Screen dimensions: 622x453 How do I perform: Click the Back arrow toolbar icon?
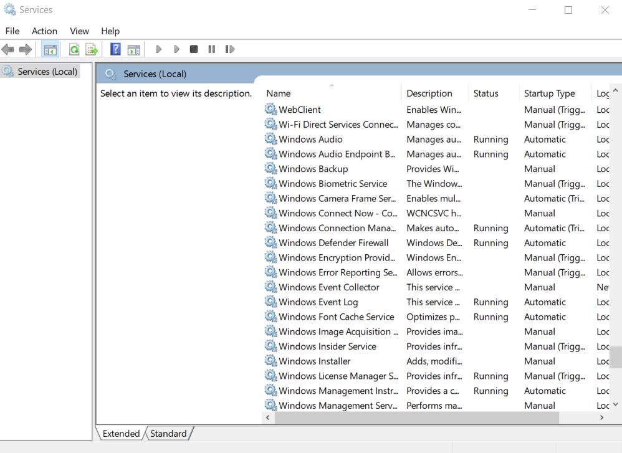pyautogui.click(x=8, y=50)
